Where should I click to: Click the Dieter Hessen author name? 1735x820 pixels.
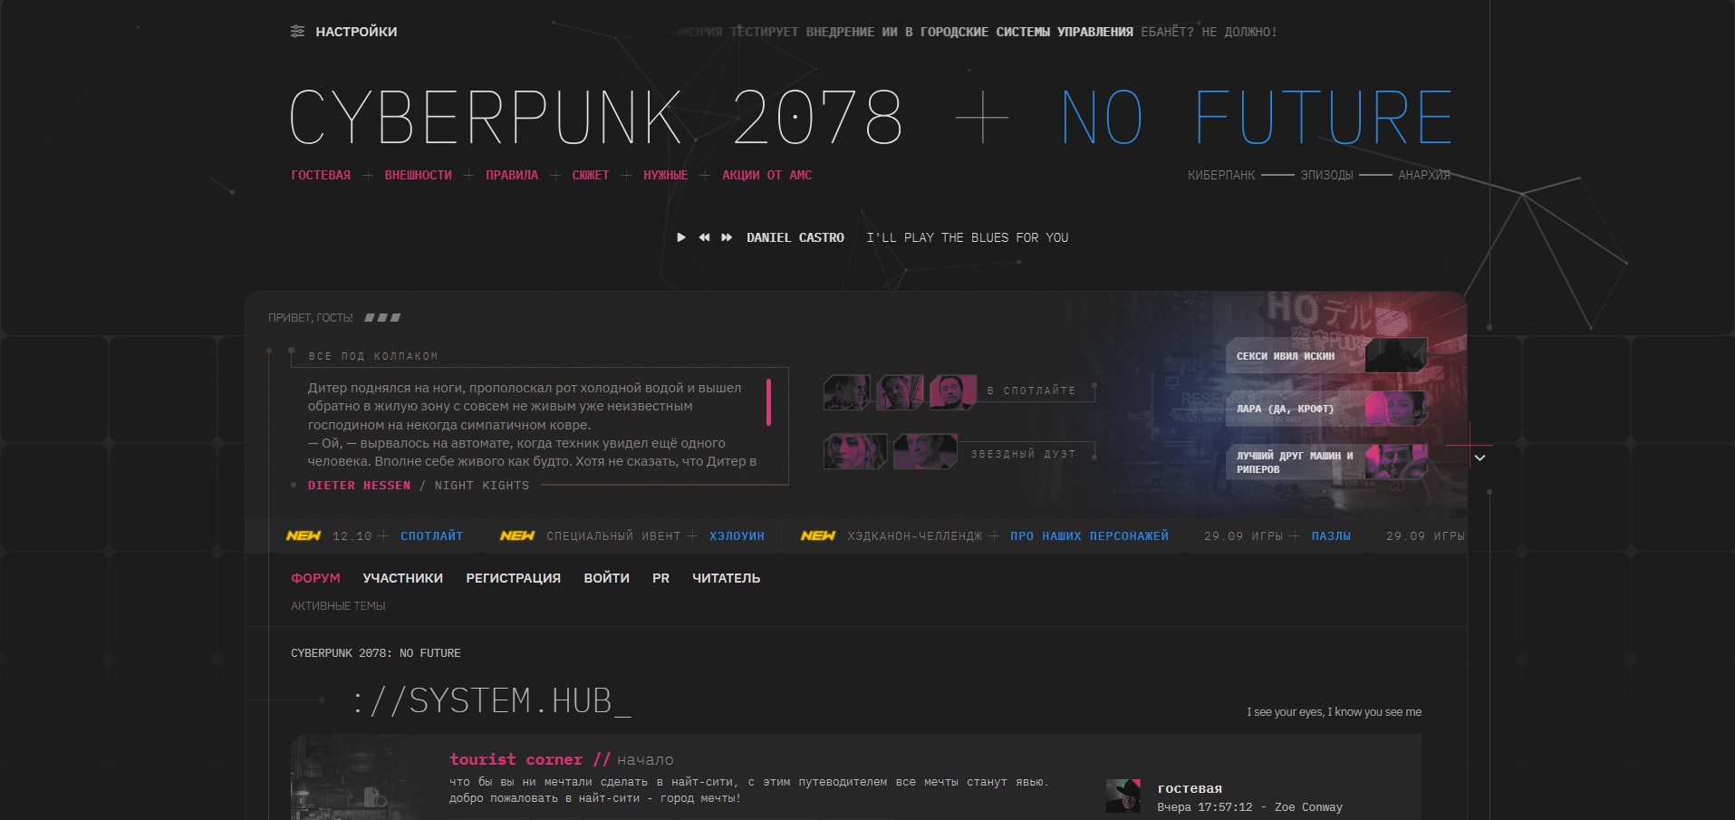[x=359, y=486]
